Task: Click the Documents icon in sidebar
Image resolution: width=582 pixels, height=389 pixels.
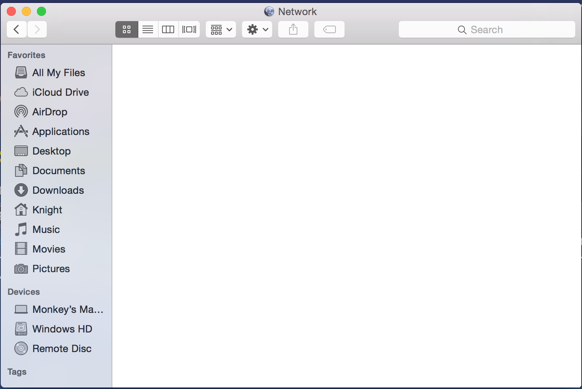Action: 21,170
